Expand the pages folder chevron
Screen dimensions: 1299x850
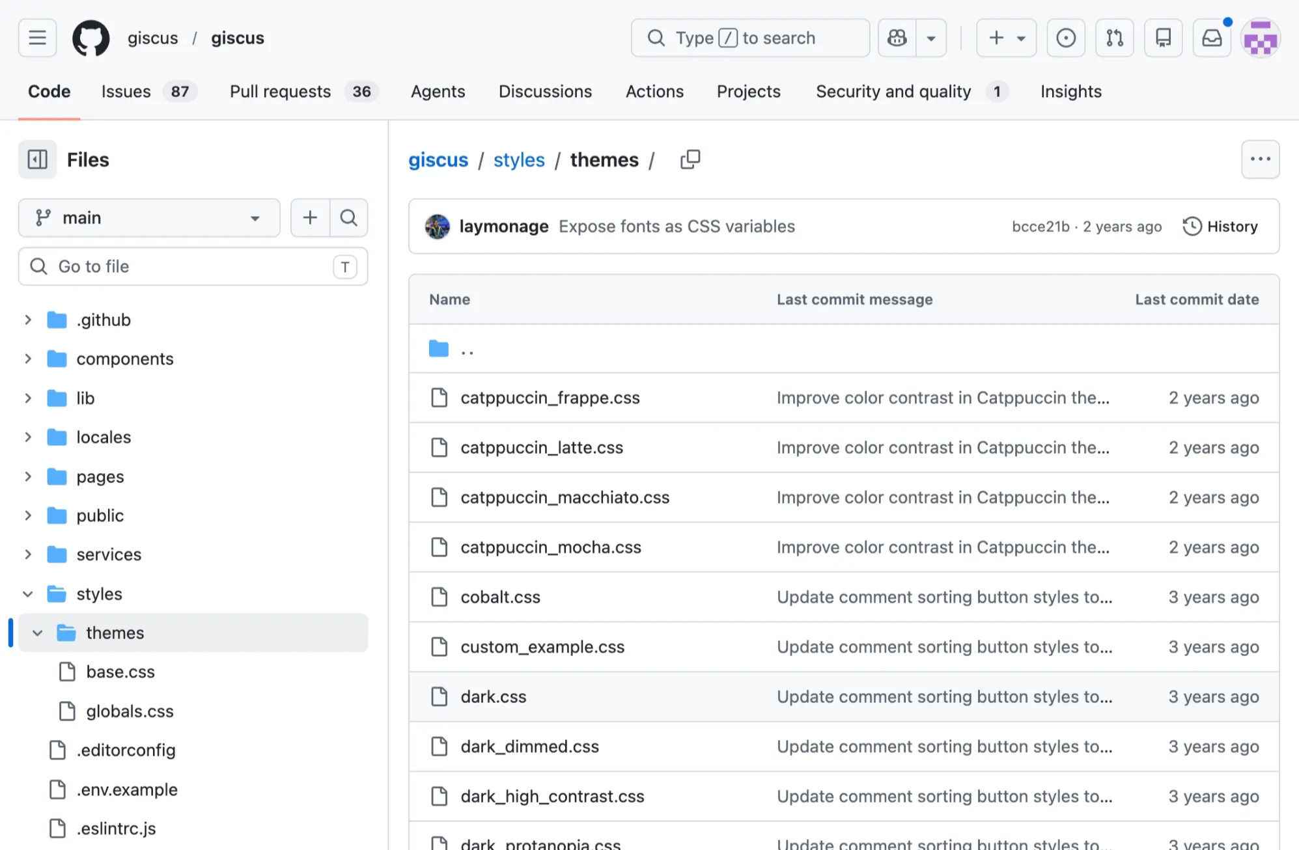pos(28,476)
